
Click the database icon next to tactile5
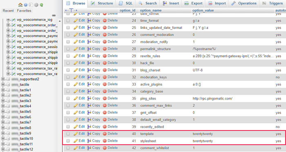(8, 111)
